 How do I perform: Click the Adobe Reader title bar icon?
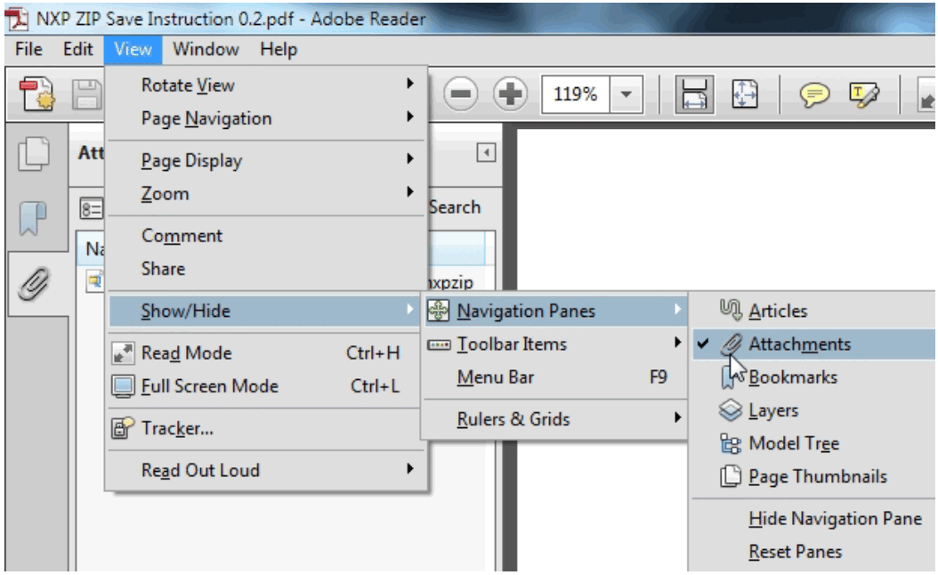[17, 20]
